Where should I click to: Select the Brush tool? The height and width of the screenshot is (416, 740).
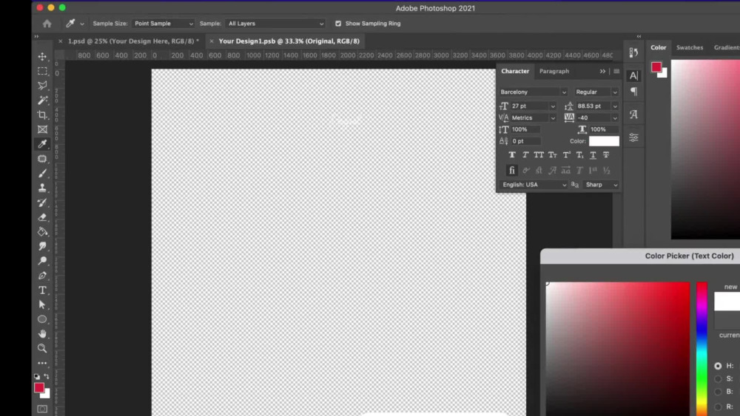coord(42,174)
